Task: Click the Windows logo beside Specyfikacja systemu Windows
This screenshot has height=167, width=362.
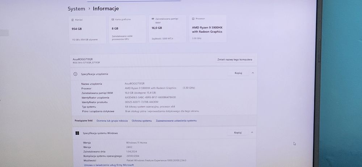Action: coord(77,133)
